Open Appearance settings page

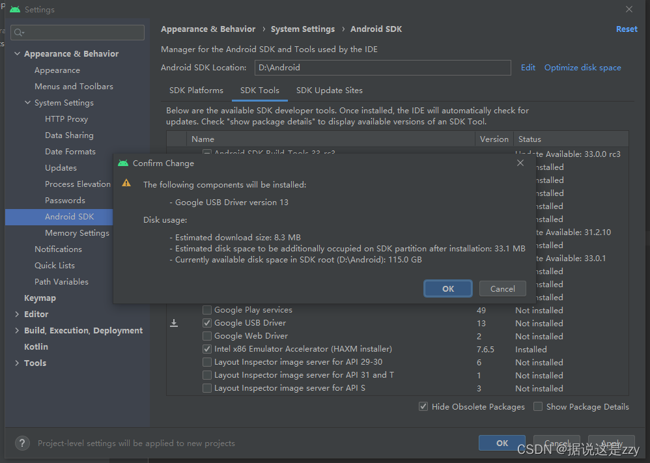point(57,70)
